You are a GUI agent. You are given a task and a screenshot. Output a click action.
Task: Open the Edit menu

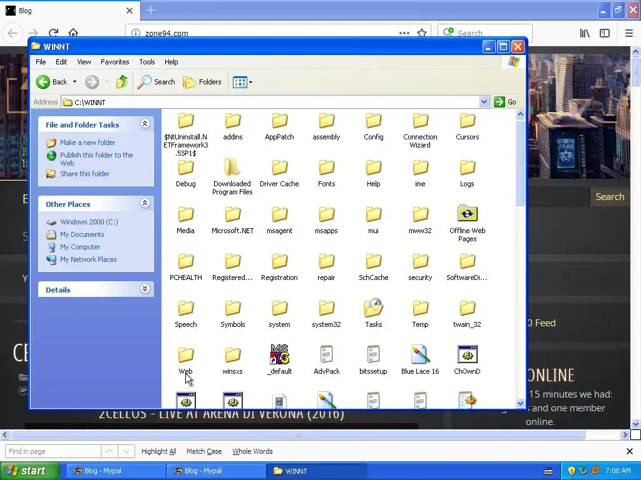coord(61,62)
